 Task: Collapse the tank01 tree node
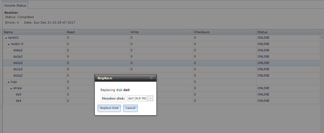coord(6,38)
